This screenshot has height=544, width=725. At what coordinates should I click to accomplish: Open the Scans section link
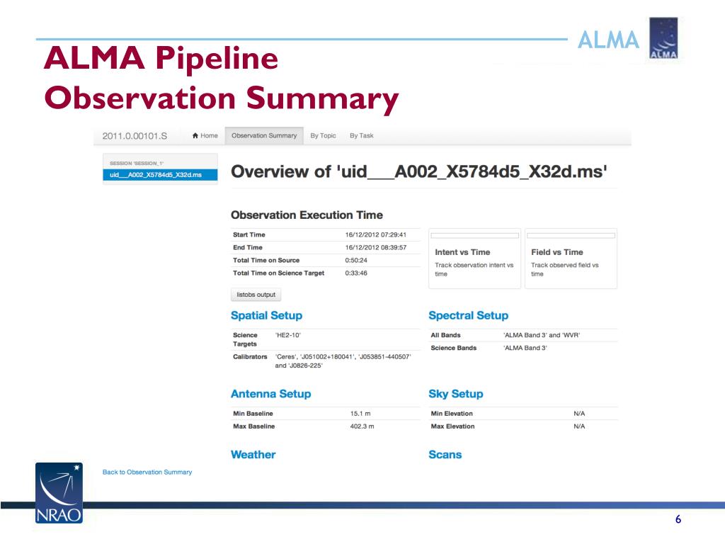point(445,455)
